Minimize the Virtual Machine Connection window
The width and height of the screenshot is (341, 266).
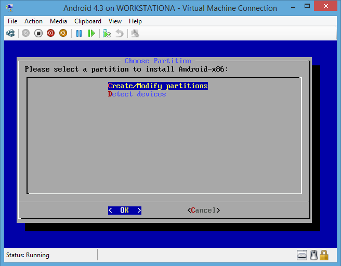point(293,7)
